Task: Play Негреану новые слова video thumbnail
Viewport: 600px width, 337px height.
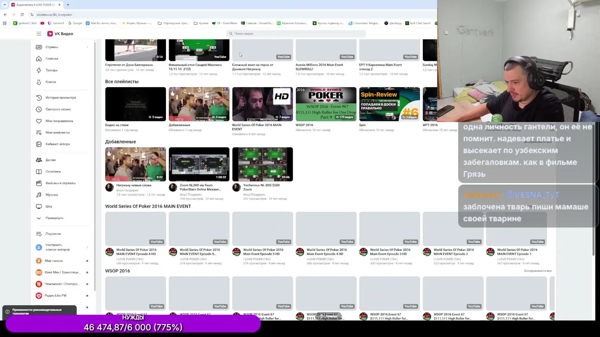Action: (135, 164)
